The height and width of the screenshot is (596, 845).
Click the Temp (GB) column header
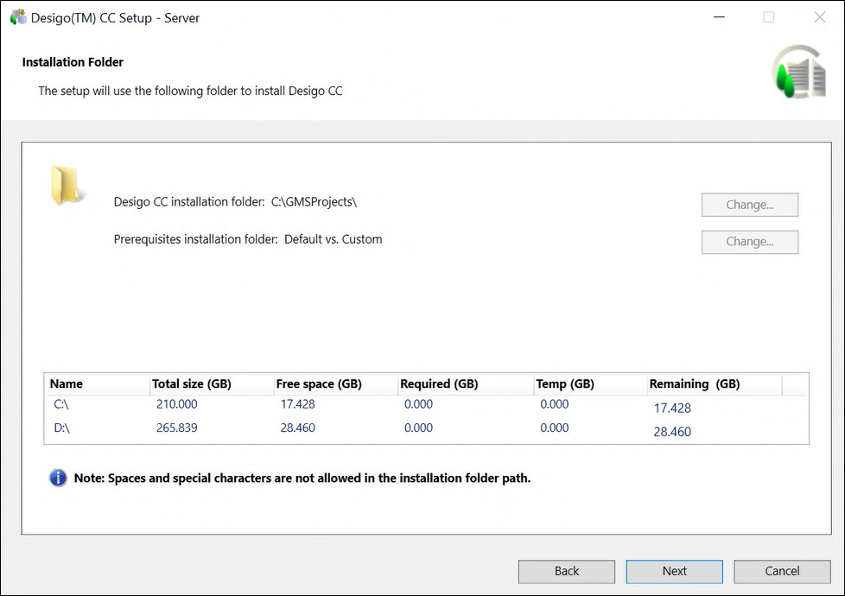coord(565,384)
